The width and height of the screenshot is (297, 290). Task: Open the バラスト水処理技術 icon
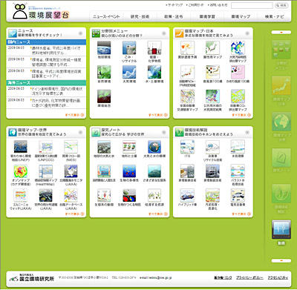pos(238,171)
